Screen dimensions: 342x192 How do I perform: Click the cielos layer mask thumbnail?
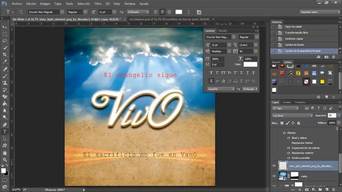(294, 176)
